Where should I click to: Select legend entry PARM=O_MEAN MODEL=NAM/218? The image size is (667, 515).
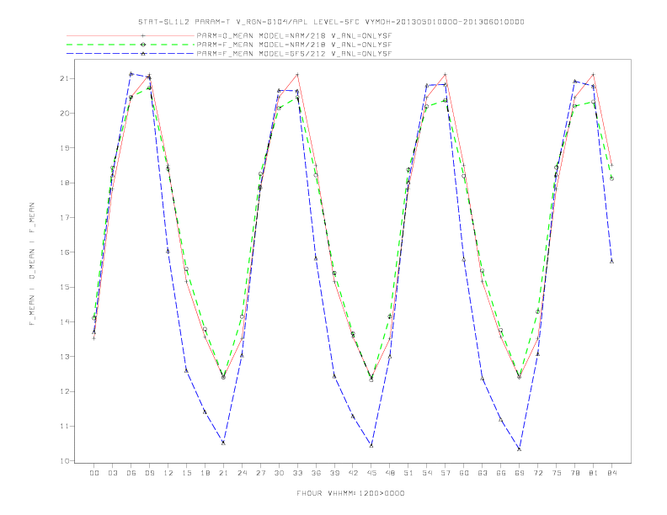pos(294,35)
